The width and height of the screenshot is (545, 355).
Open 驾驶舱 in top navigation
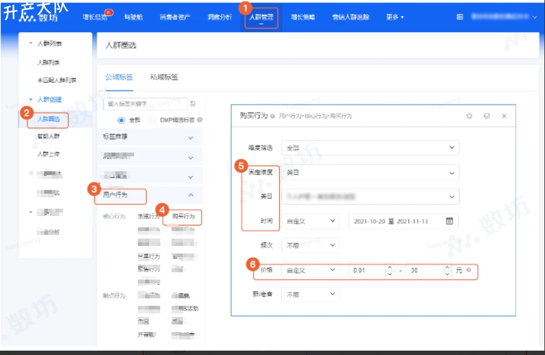[133, 17]
